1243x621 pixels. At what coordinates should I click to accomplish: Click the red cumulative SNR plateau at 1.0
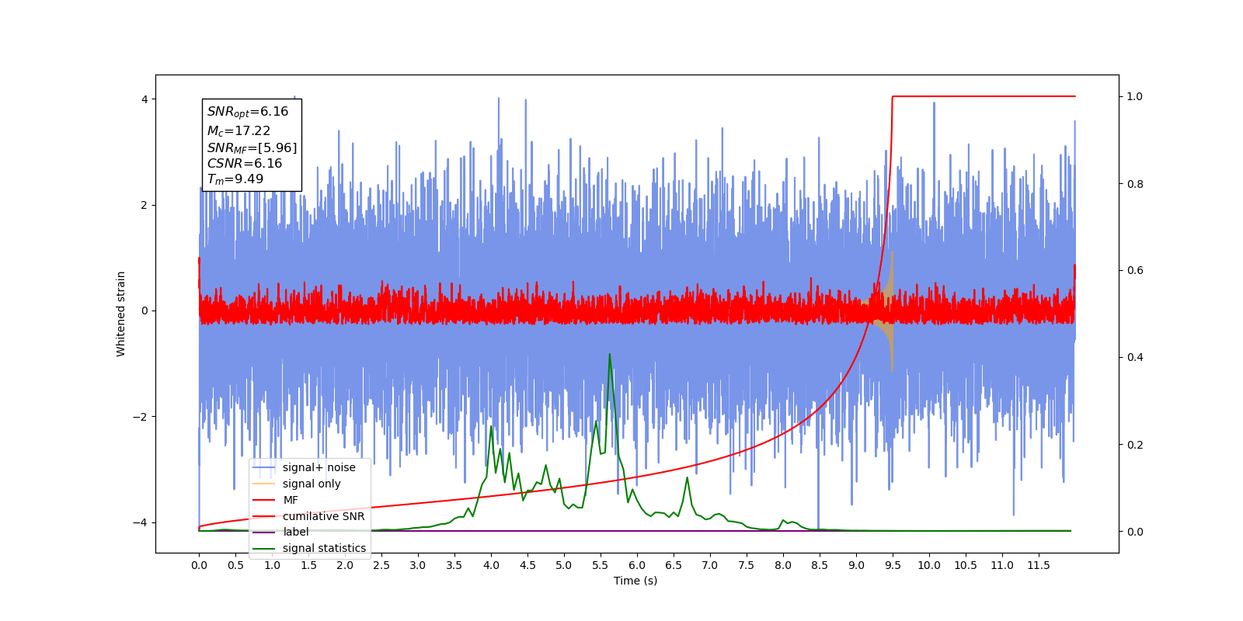pyautogui.click(x=984, y=96)
